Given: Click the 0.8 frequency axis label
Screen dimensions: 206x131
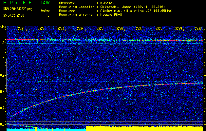Looking at the screenshot, I should (3, 92).
